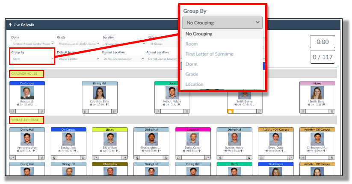Click the first ?? button on Bearson's card
Viewport: 352px width, 184px height.
click(12, 111)
